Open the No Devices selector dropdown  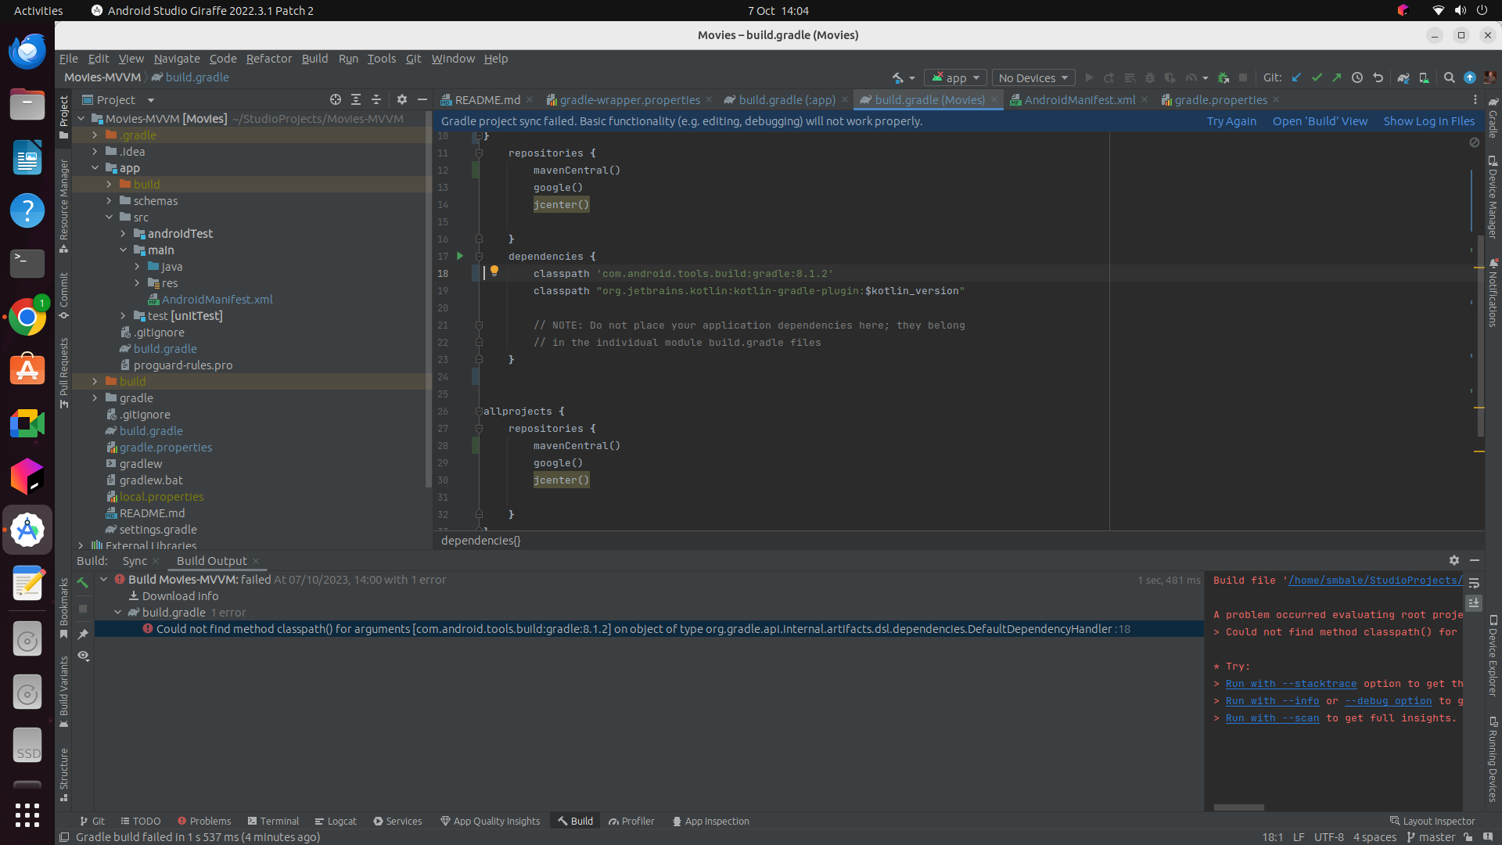1033,77
